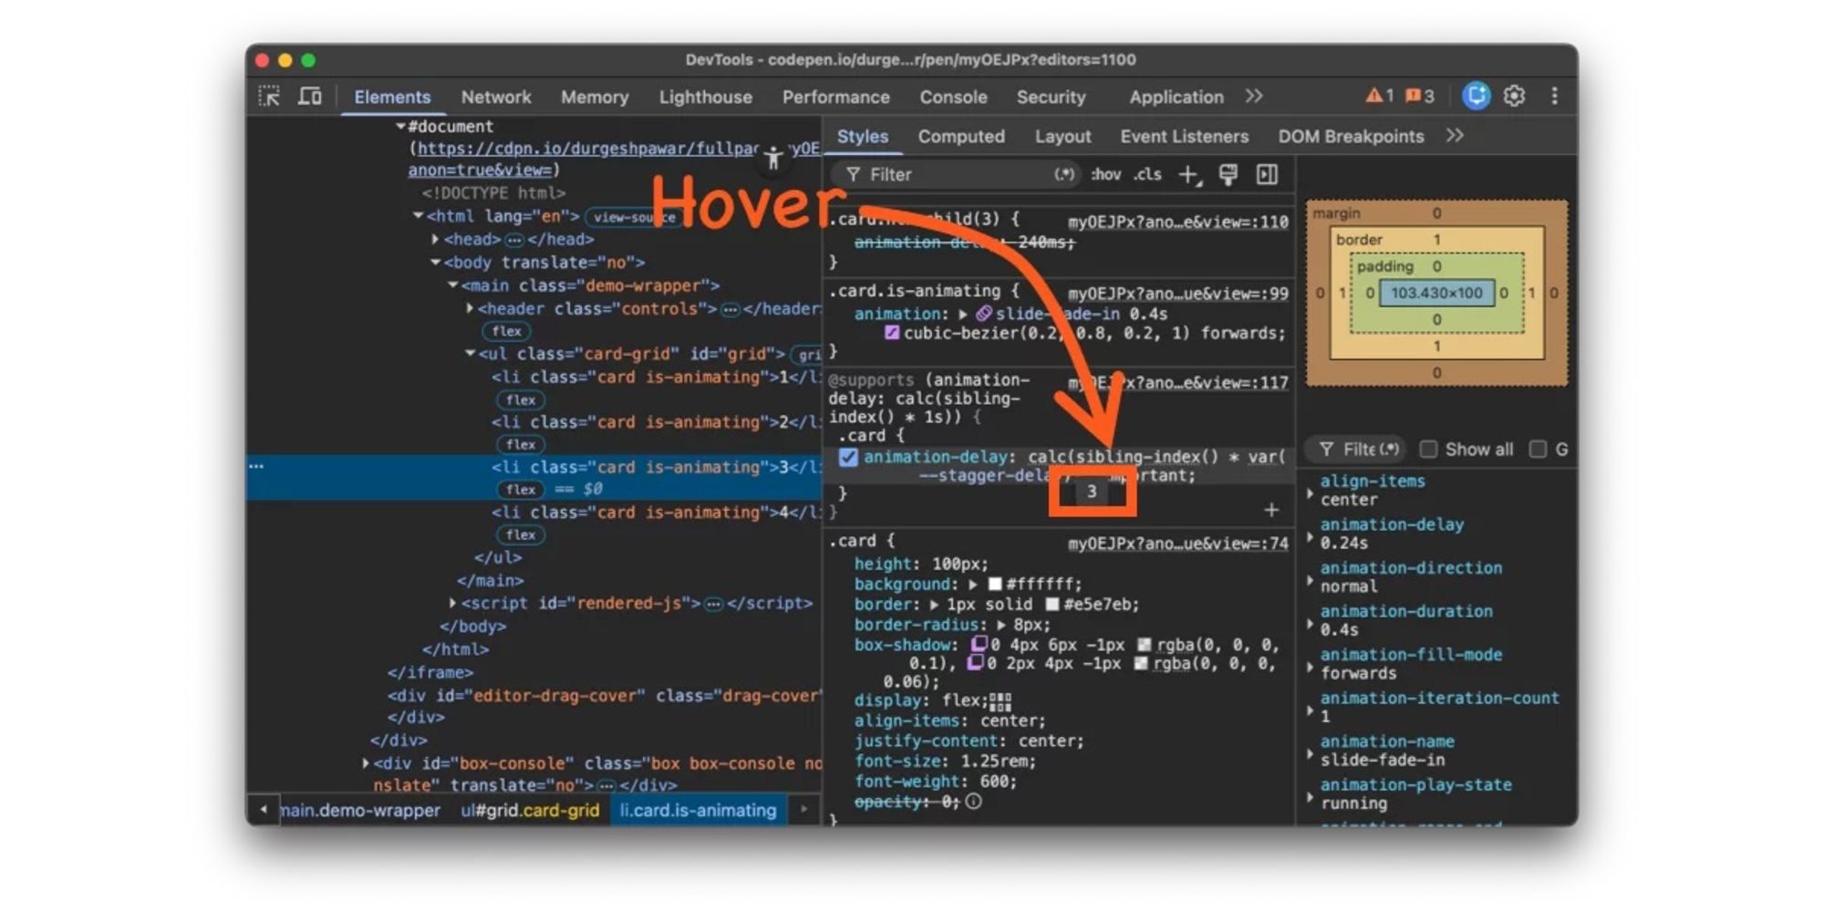Show more DevTools panels chevron
Image resolution: width=1824 pixels, height=912 pixels.
(1254, 96)
